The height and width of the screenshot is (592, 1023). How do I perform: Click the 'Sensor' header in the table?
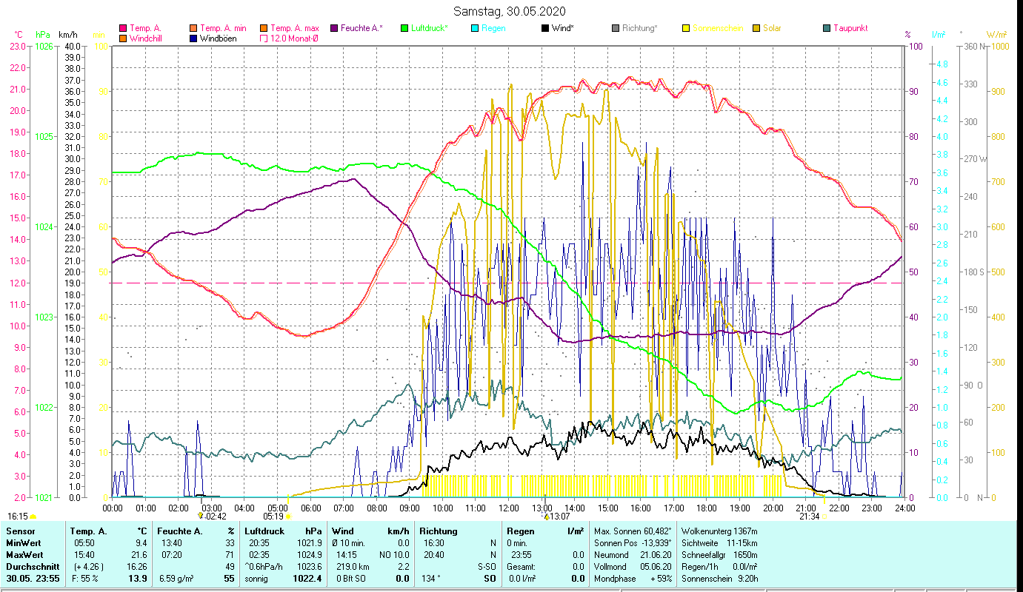[19, 531]
